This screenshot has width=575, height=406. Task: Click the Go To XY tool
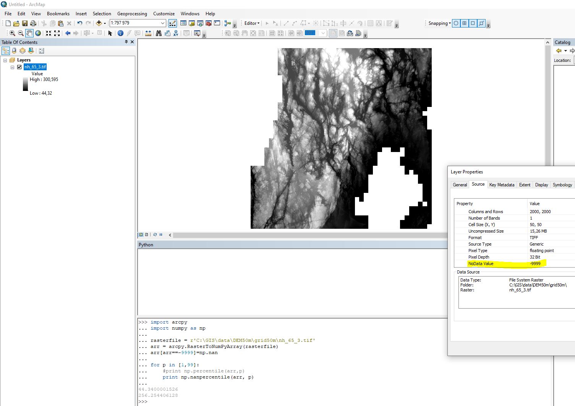tap(176, 33)
